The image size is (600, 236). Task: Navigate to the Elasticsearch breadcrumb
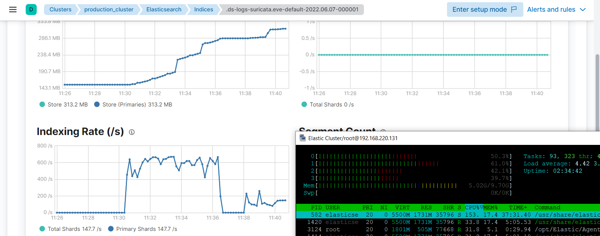click(x=164, y=10)
